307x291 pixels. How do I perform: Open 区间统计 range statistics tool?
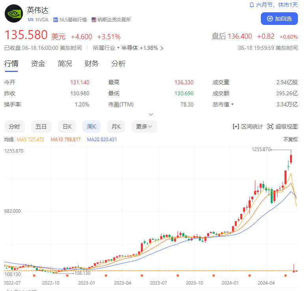point(248,127)
